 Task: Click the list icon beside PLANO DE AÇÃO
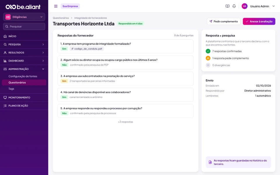pyautogui.click(x=5, y=106)
